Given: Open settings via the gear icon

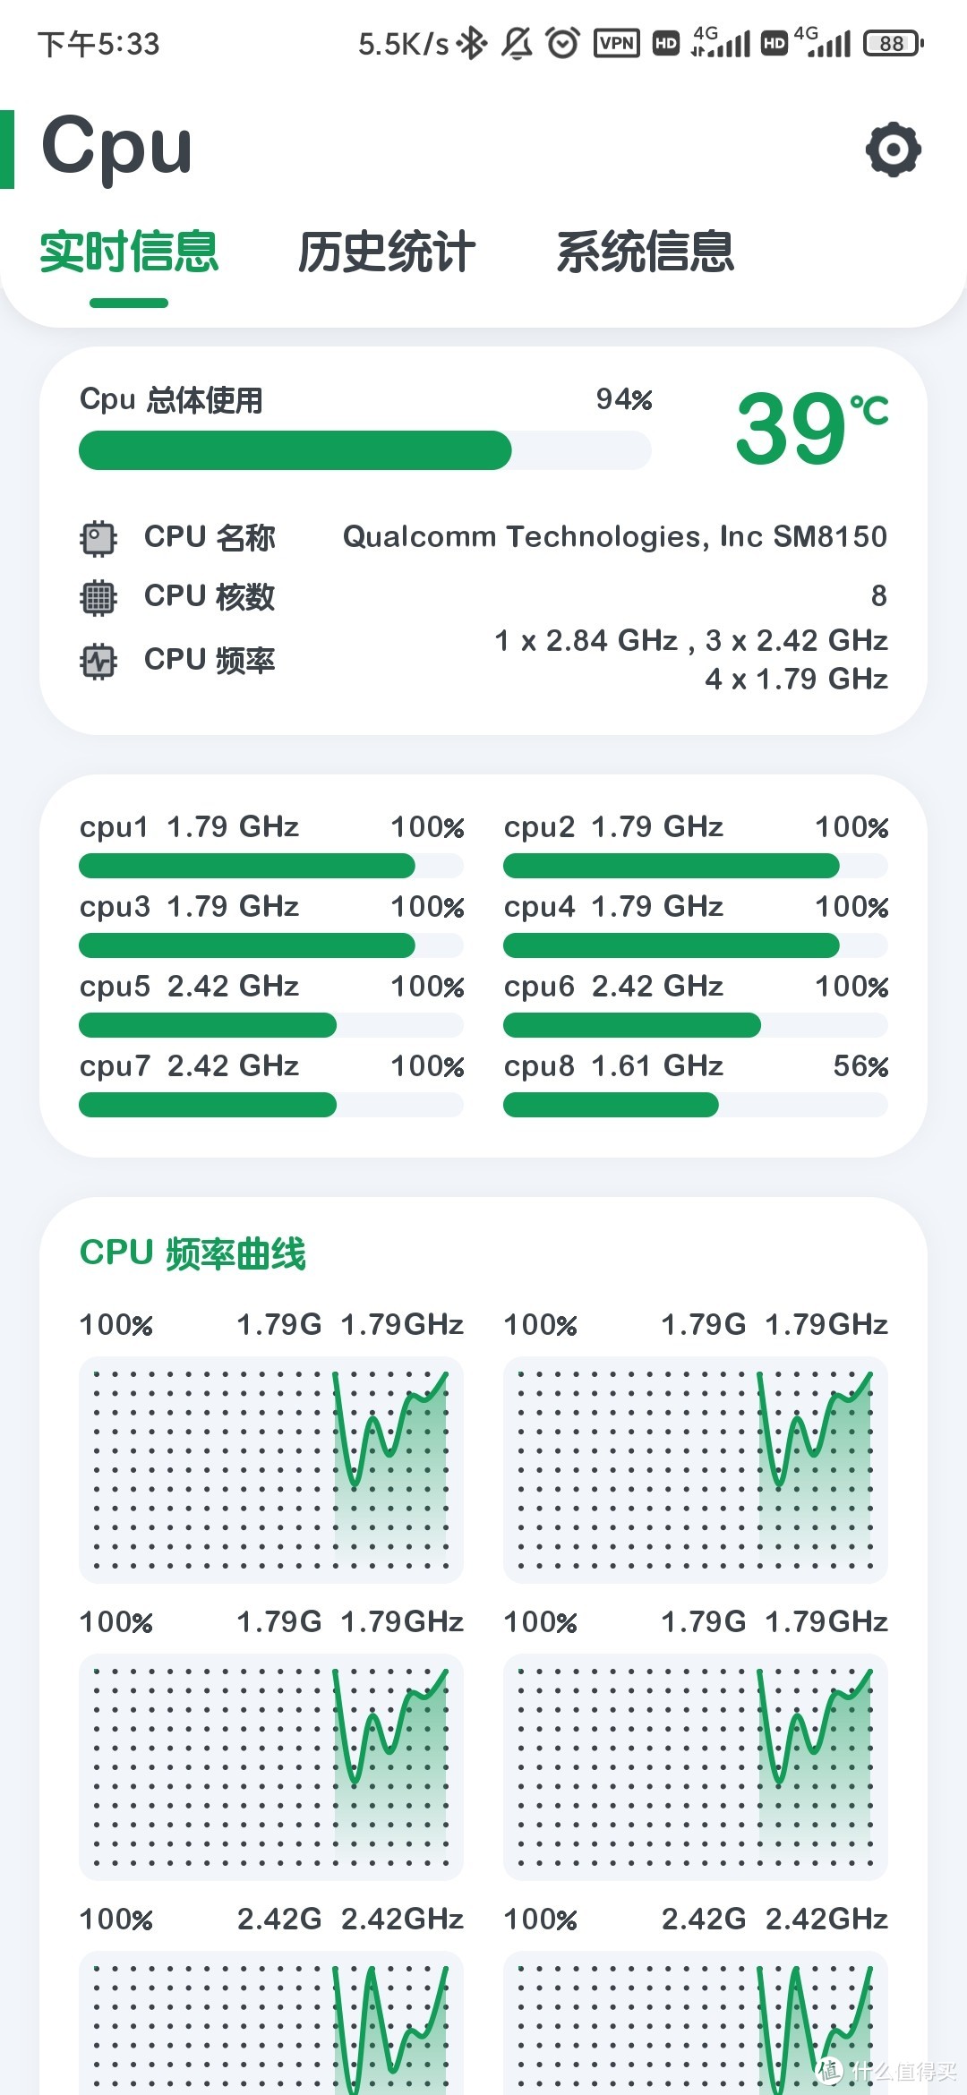Looking at the screenshot, I should pos(893,150).
